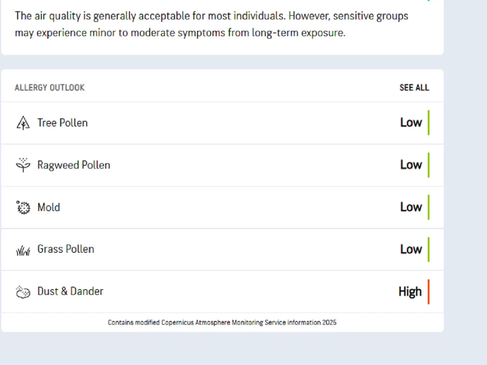
Task: Click the Copernicus Atmosphere Monitoring attribution text
Action: [222, 323]
